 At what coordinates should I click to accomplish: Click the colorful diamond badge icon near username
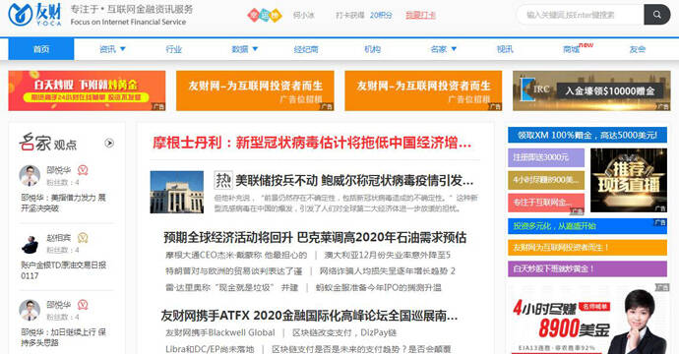coord(265,15)
